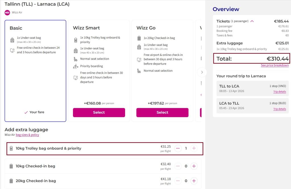
Task: Click the 20kg checked-in bag icon in Wizz Go
Action: tap(139, 38)
